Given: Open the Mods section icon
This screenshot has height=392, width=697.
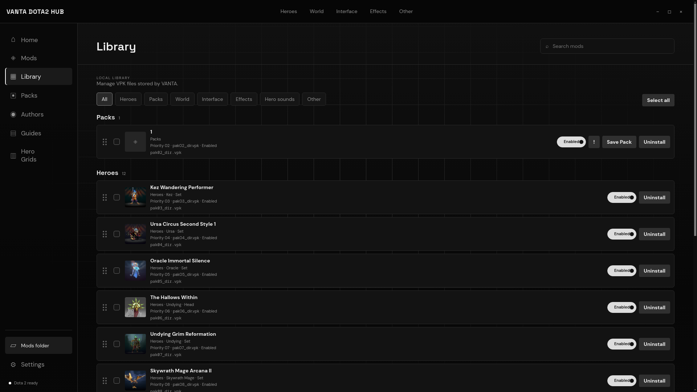Looking at the screenshot, I should (x=13, y=58).
